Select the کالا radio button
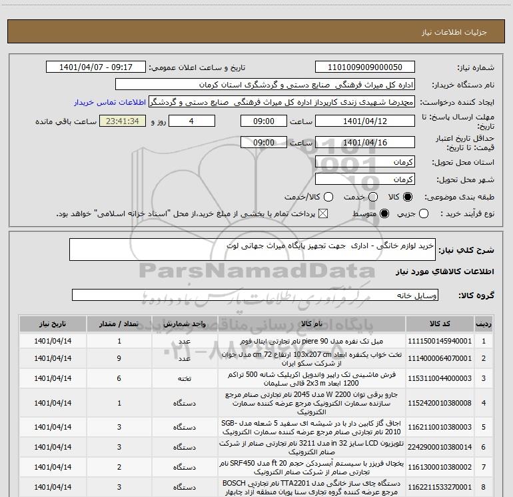This screenshot has width=513, height=497. [x=408, y=197]
